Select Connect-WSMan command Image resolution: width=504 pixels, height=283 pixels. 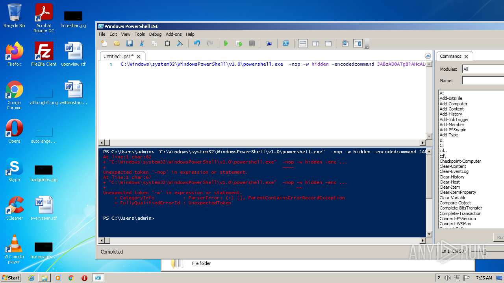[x=455, y=224]
